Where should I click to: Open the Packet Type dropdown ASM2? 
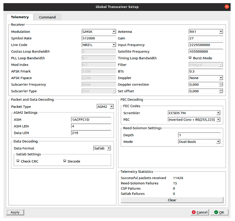click(105, 107)
